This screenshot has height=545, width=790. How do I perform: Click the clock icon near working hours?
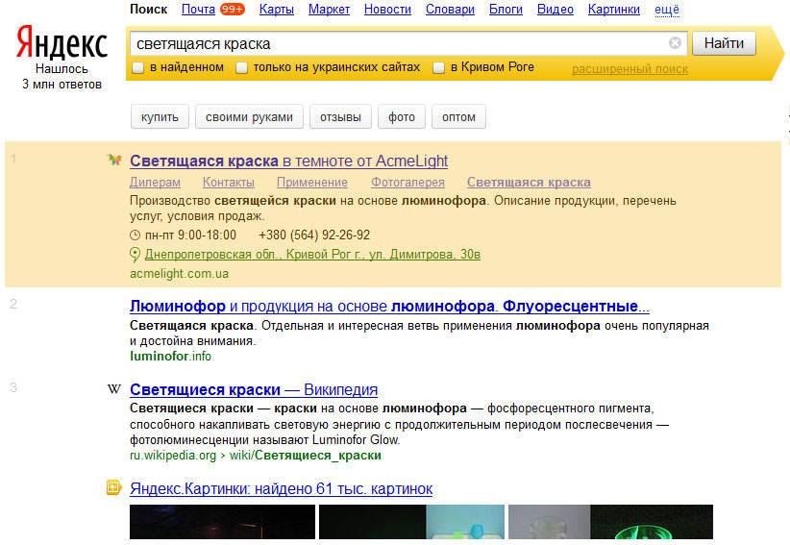[135, 235]
